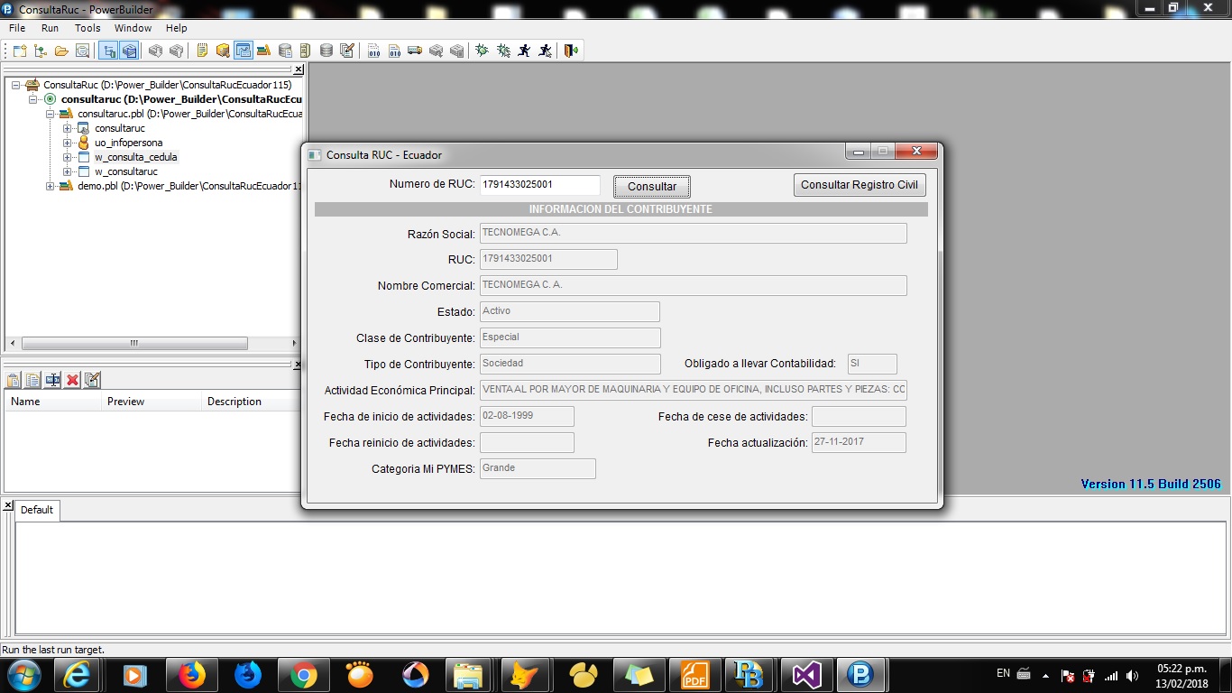
Task: Expand the uo_infopersona tree node
Action: (68, 143)
